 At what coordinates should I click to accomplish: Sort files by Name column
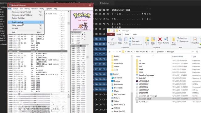click(x=138, y=56)
